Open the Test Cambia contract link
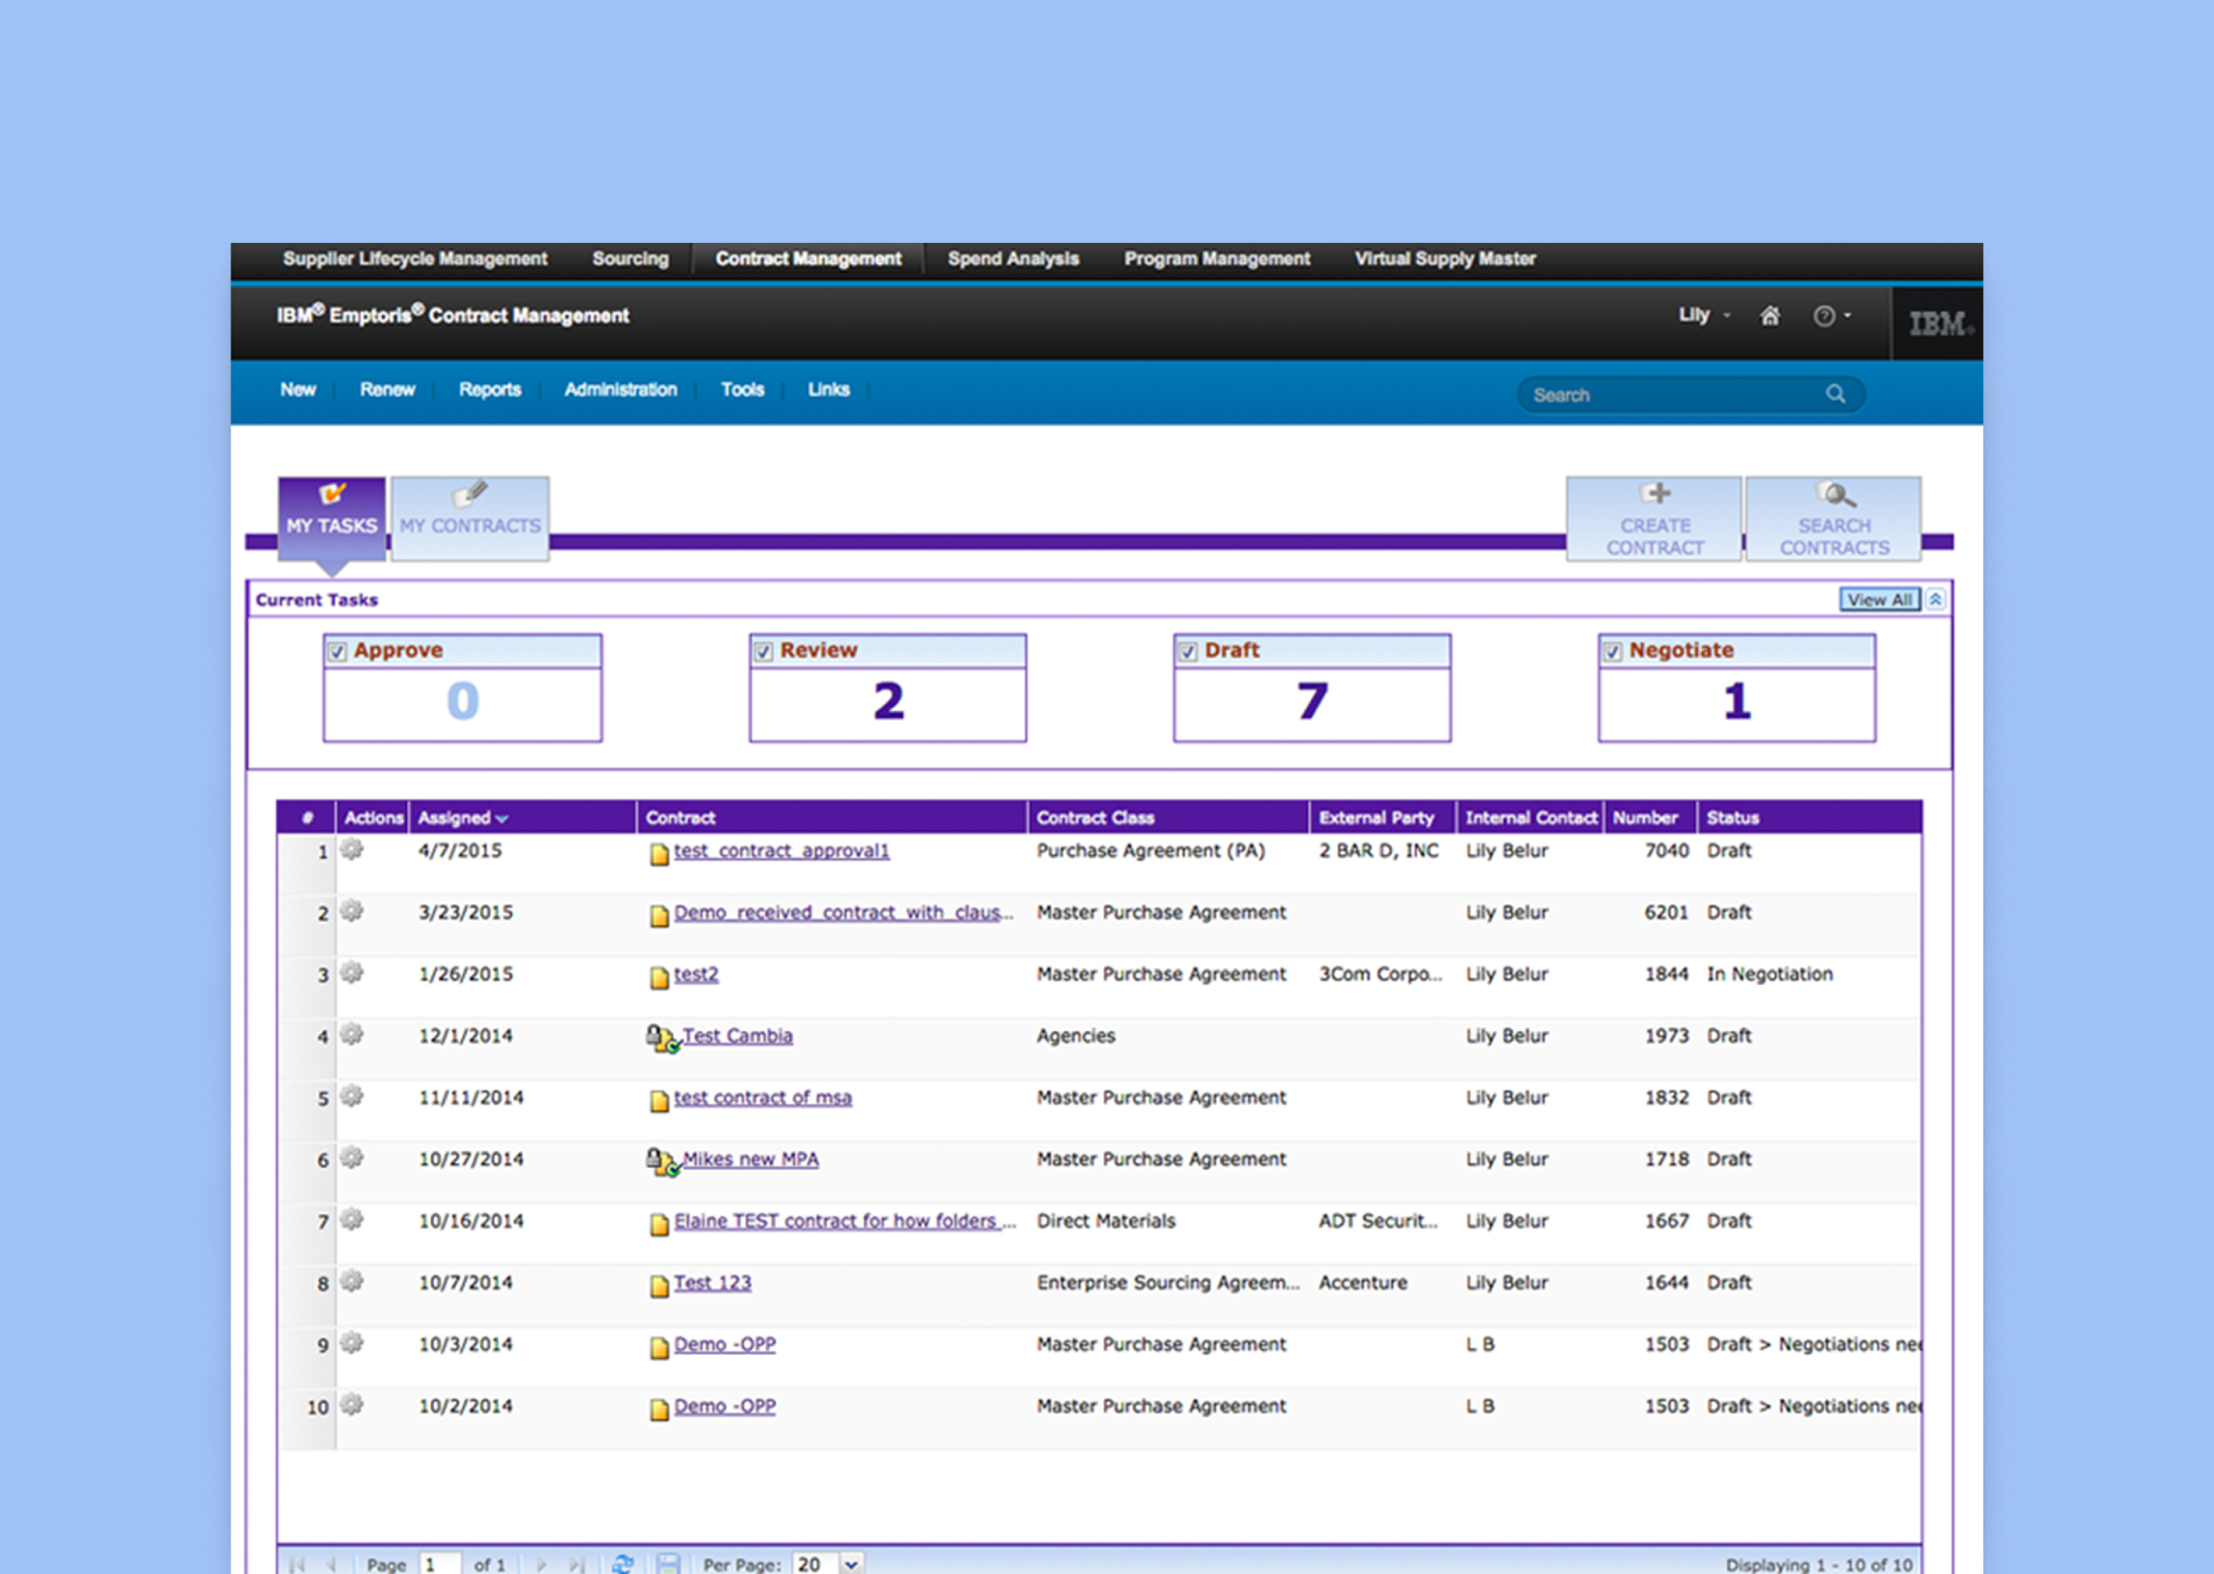 pyautogui.click(x=738, y=1035)
